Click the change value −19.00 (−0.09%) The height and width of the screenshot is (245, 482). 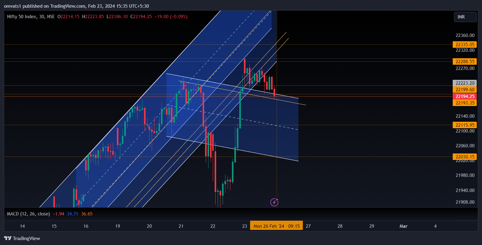(x=171, y=17)
